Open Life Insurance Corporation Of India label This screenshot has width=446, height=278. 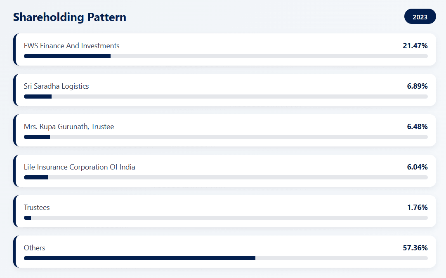80,167
